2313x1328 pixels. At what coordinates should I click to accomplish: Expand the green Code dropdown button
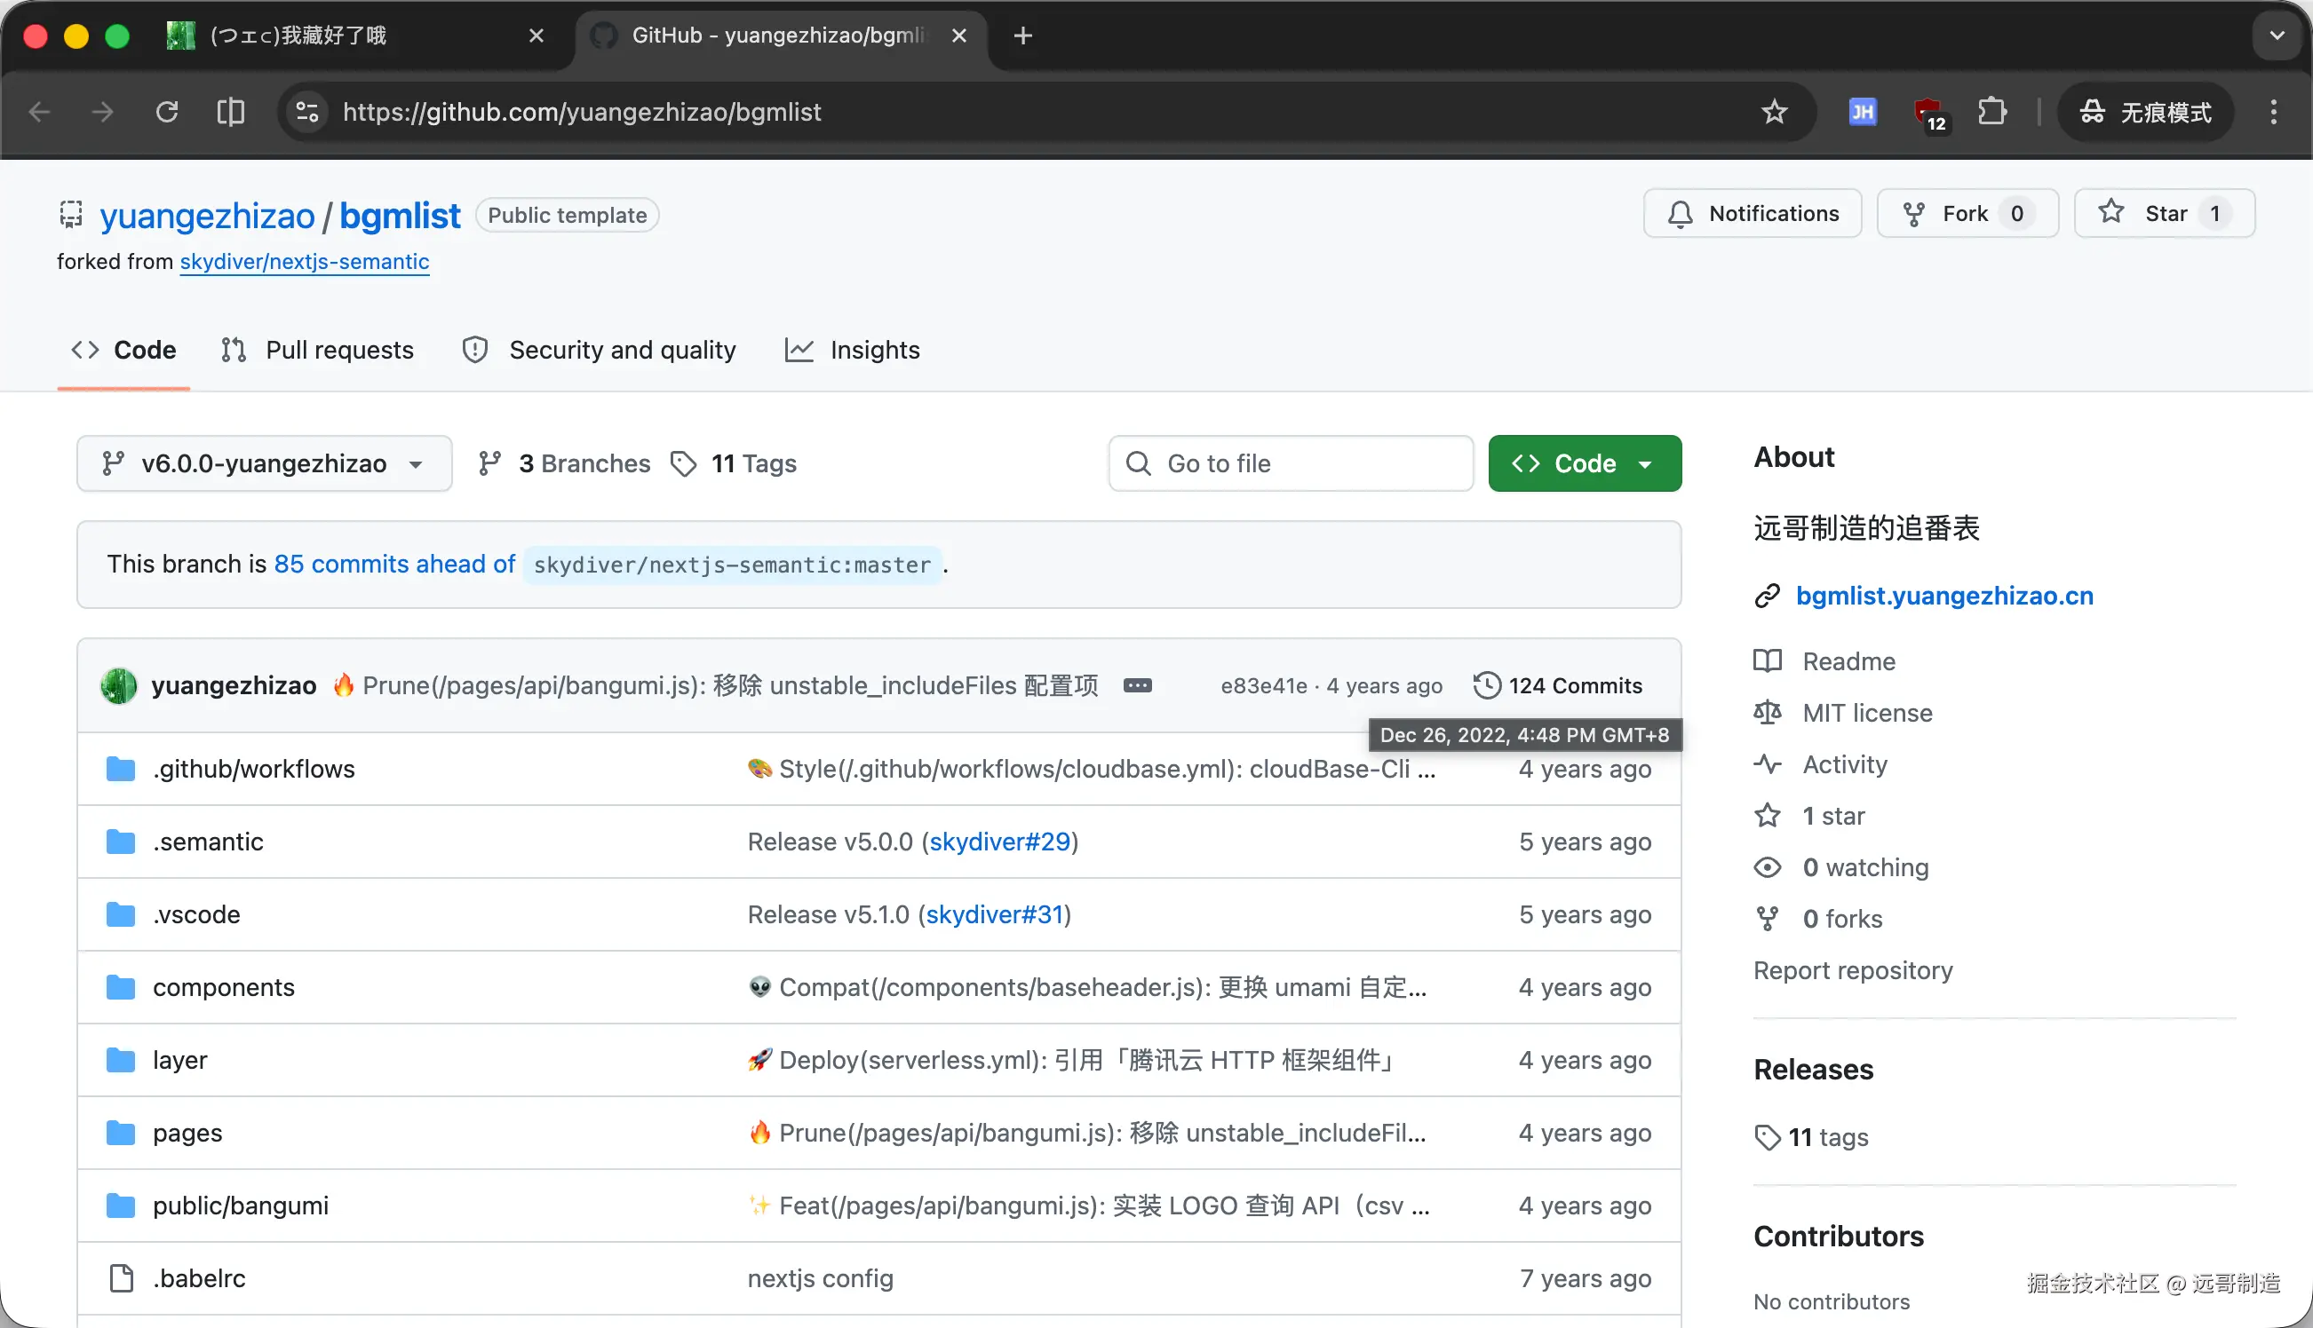coord(1585,463)
